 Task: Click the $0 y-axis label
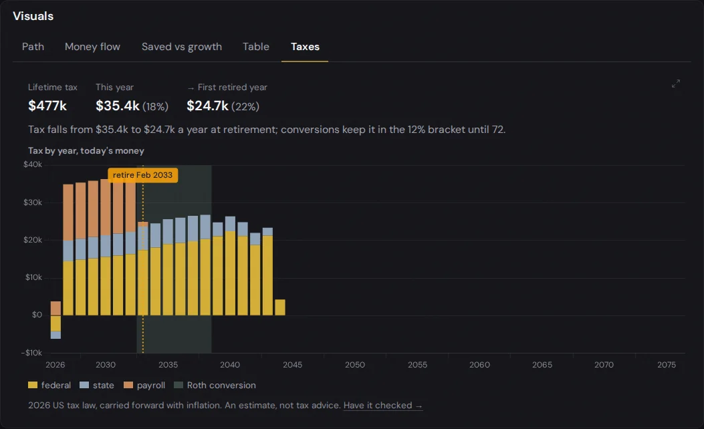[37, 315]
